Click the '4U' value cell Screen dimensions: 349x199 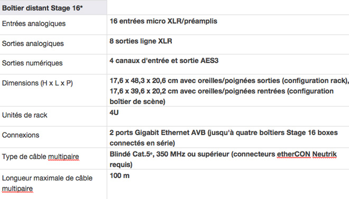(228, 116)
